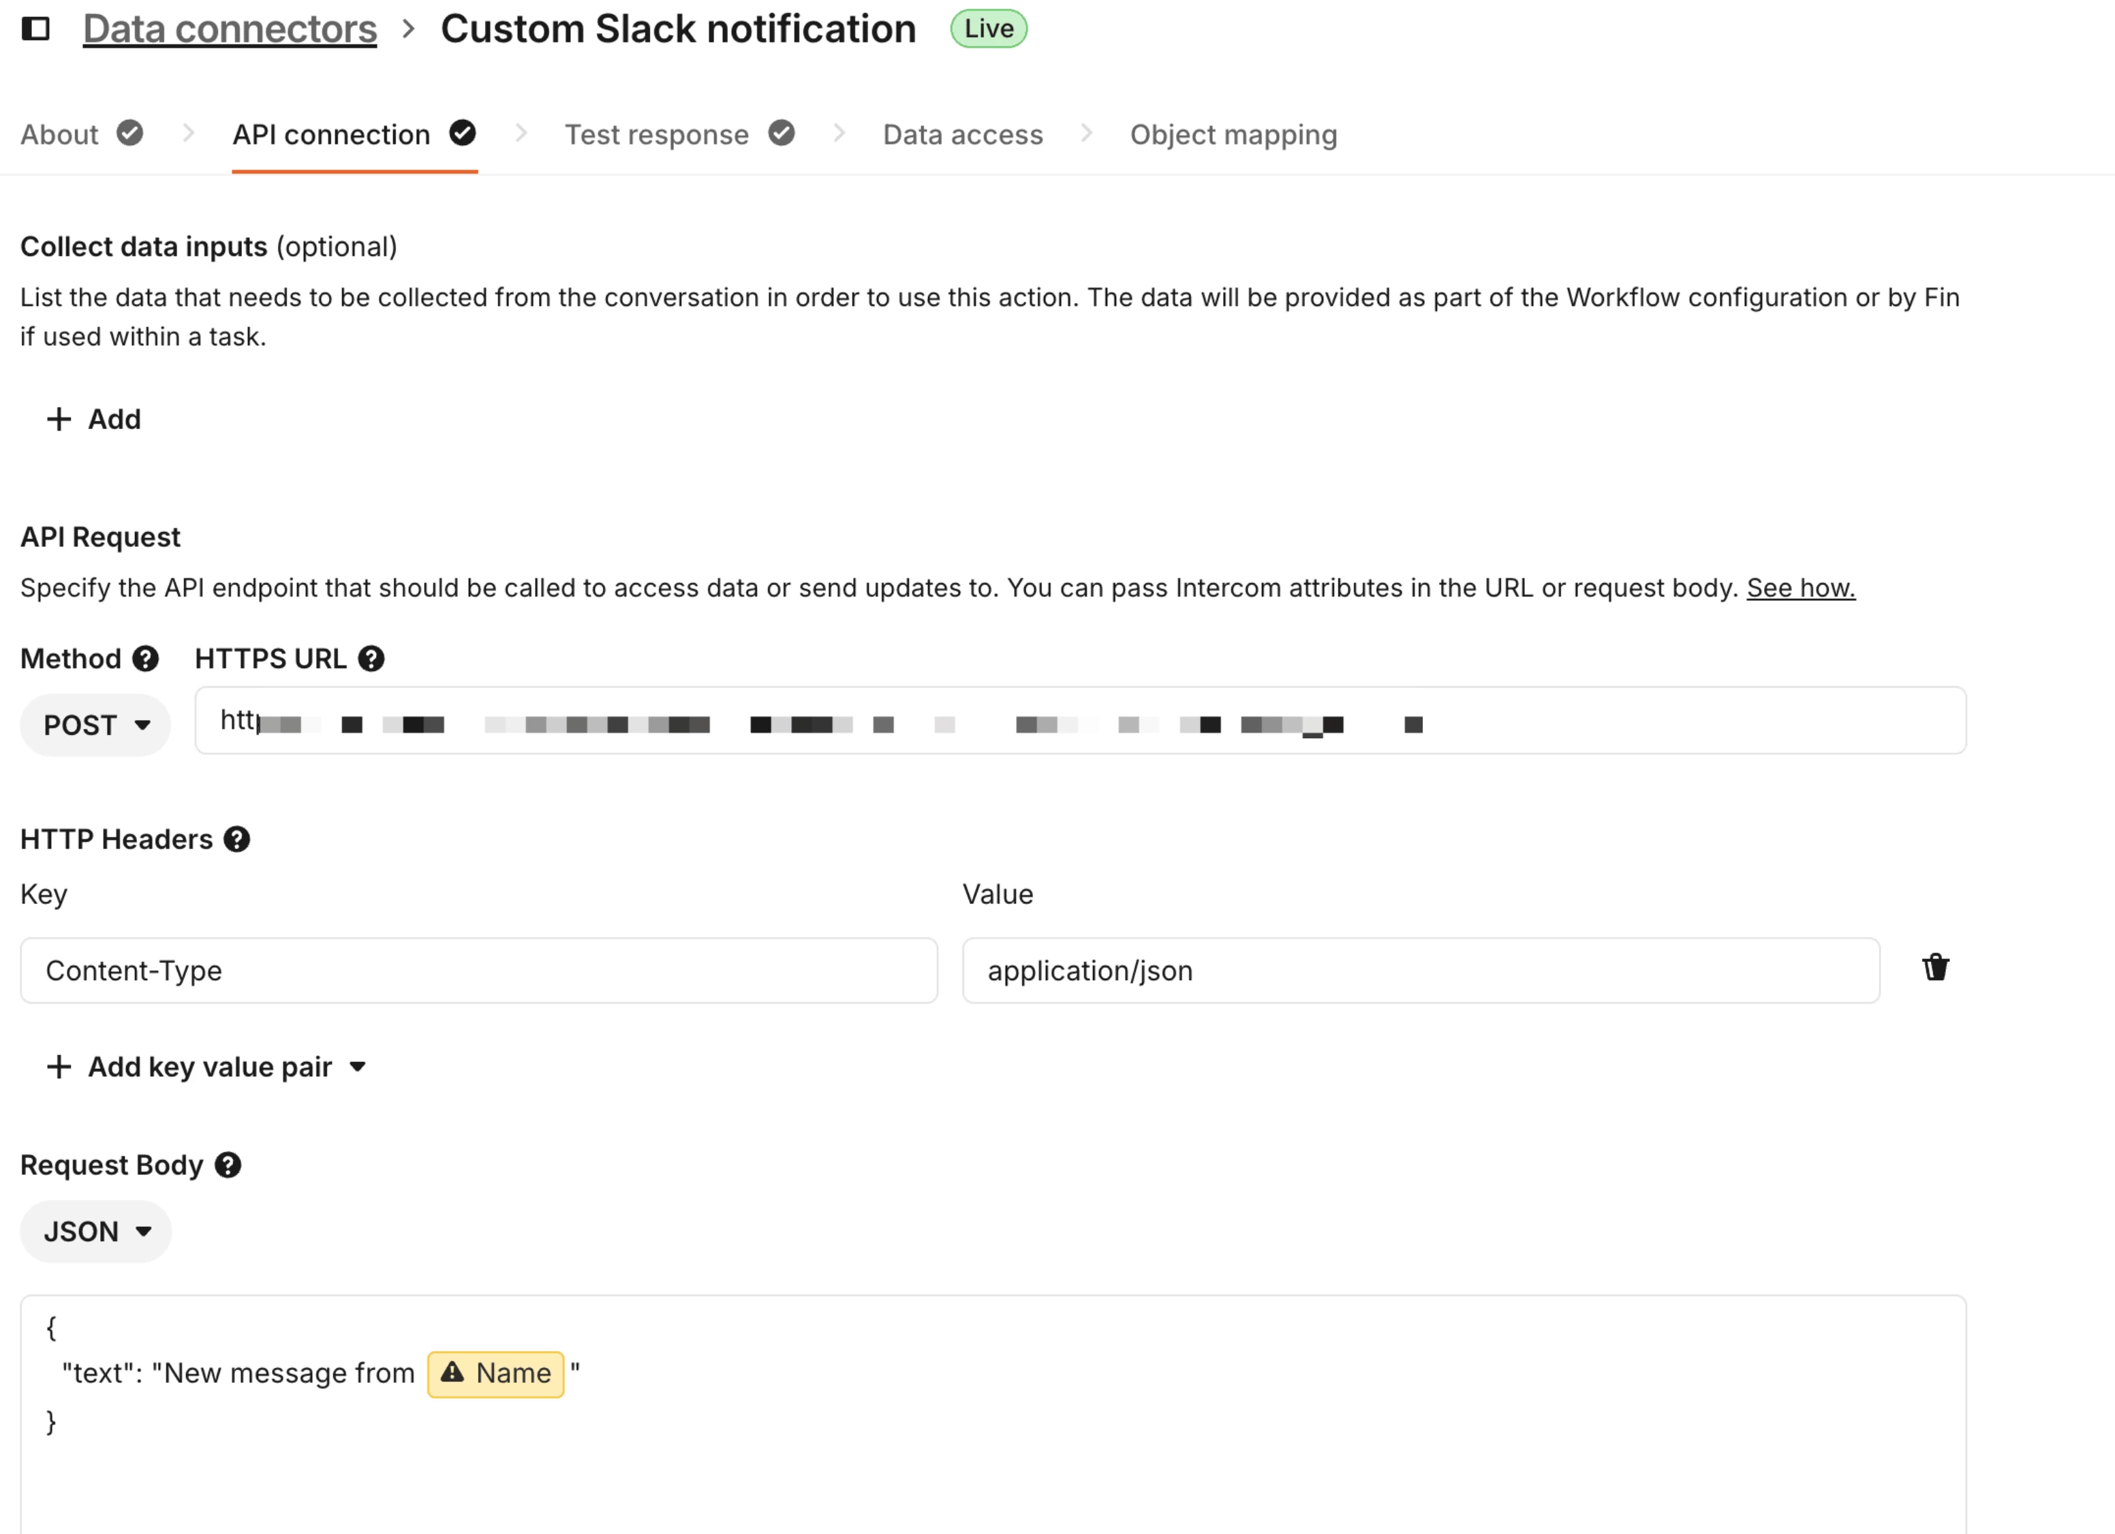This screenshot has width=2115, height=1534.
Task: Click the plus Add data input button
Action: pos(94,420)
